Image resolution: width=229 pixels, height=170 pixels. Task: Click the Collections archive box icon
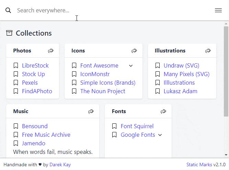(9, 33)
